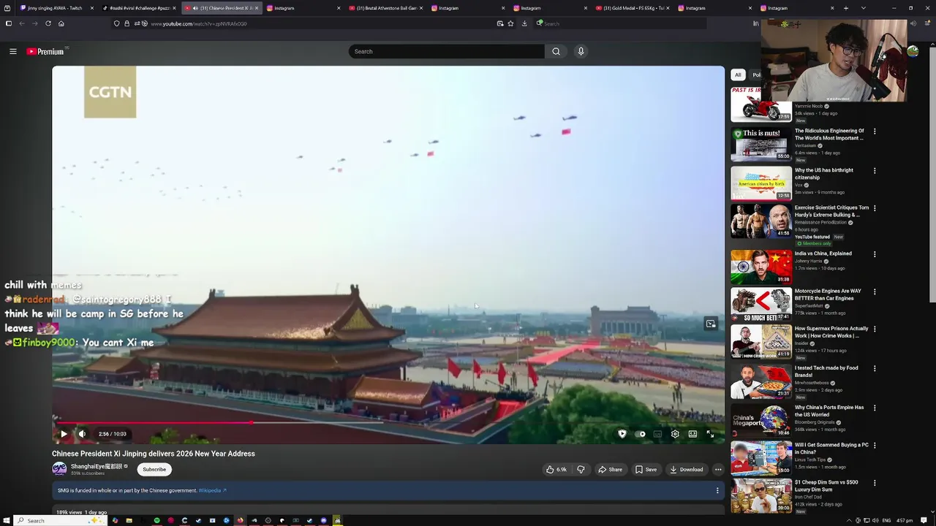The width and height of the screenshot is (936, 526).
Task: Open menu for Motorcycle Engines video
Action: click(875, 291)
